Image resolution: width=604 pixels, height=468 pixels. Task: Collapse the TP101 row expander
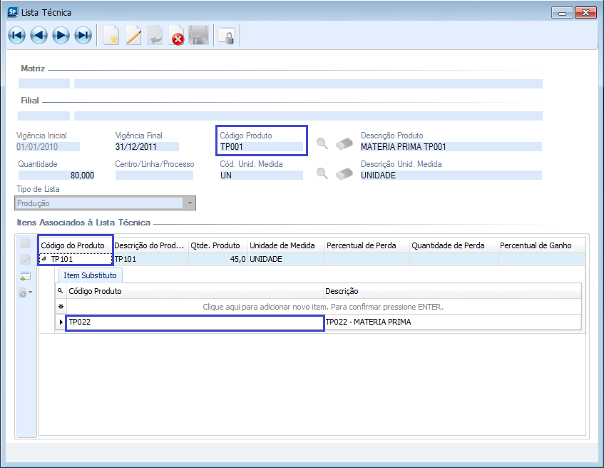tap(44, 259)
